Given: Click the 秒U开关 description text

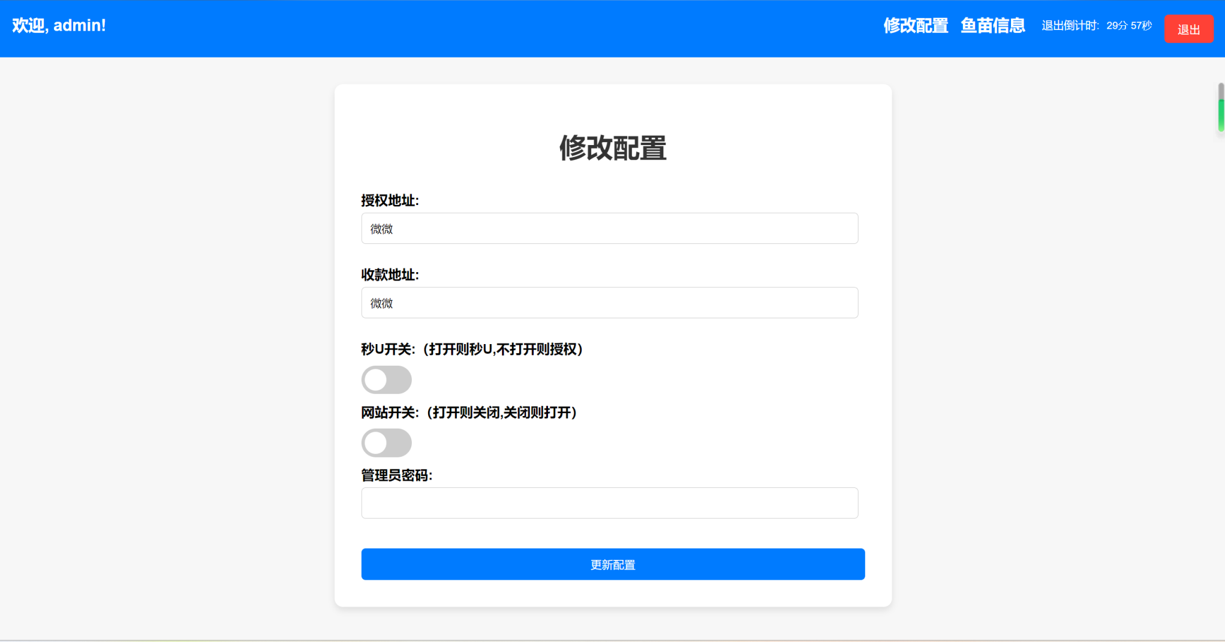Looking at the screenshot, I should point(471,349).
